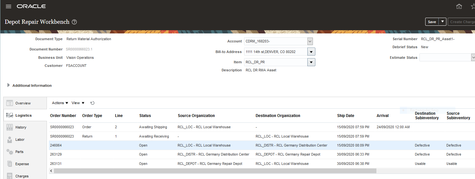Open the Charges tab icon
475x179 pixels.
pyautogui.click(x=9, y=176)
